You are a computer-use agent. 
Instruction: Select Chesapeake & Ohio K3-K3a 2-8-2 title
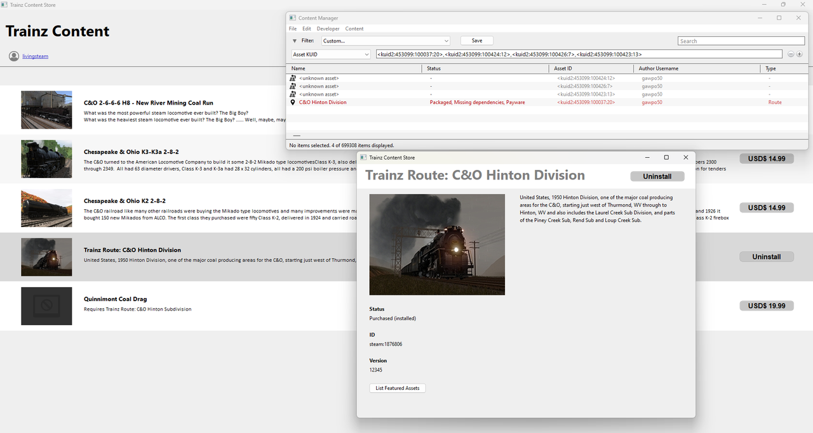point(131,152)
